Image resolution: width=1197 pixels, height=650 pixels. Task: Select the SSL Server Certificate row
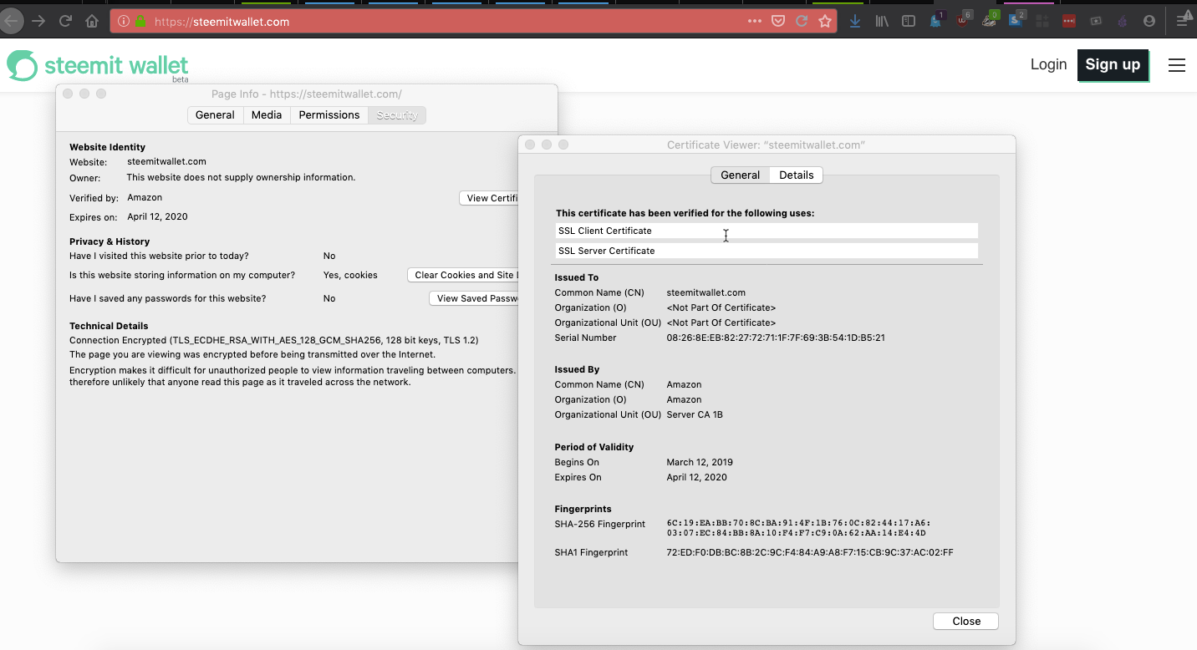[x=767, y=251]
